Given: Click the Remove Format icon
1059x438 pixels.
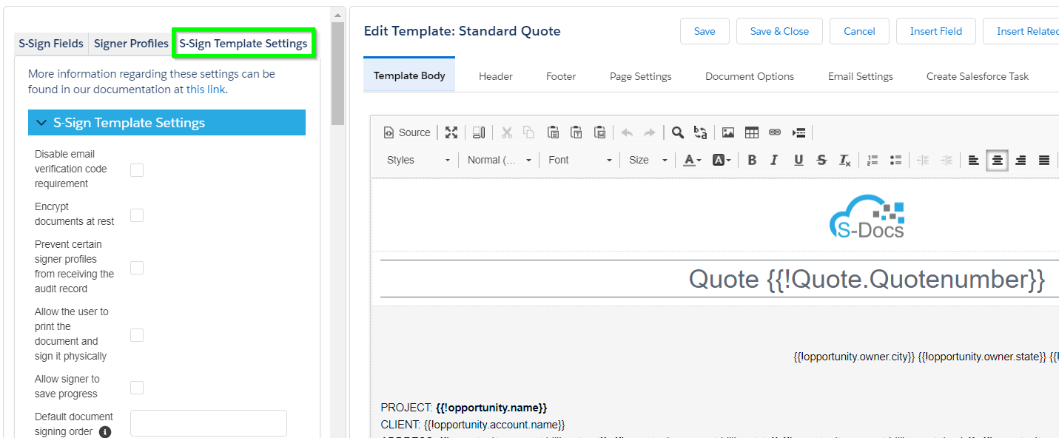Looking at the screenshot, I should click(x=844, y=160).
